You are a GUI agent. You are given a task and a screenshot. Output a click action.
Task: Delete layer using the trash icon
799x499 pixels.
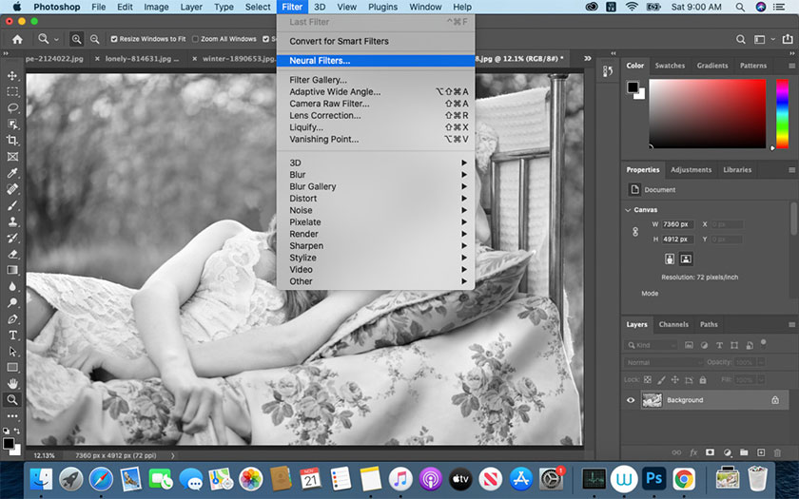pyautogui.click(x=778, y=452)
